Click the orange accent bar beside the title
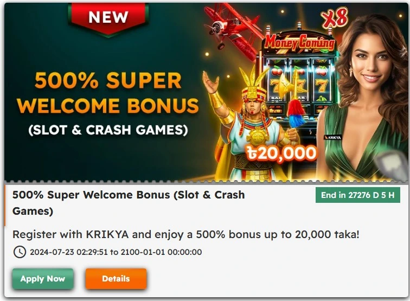410x301 pixels. [5, 206]
